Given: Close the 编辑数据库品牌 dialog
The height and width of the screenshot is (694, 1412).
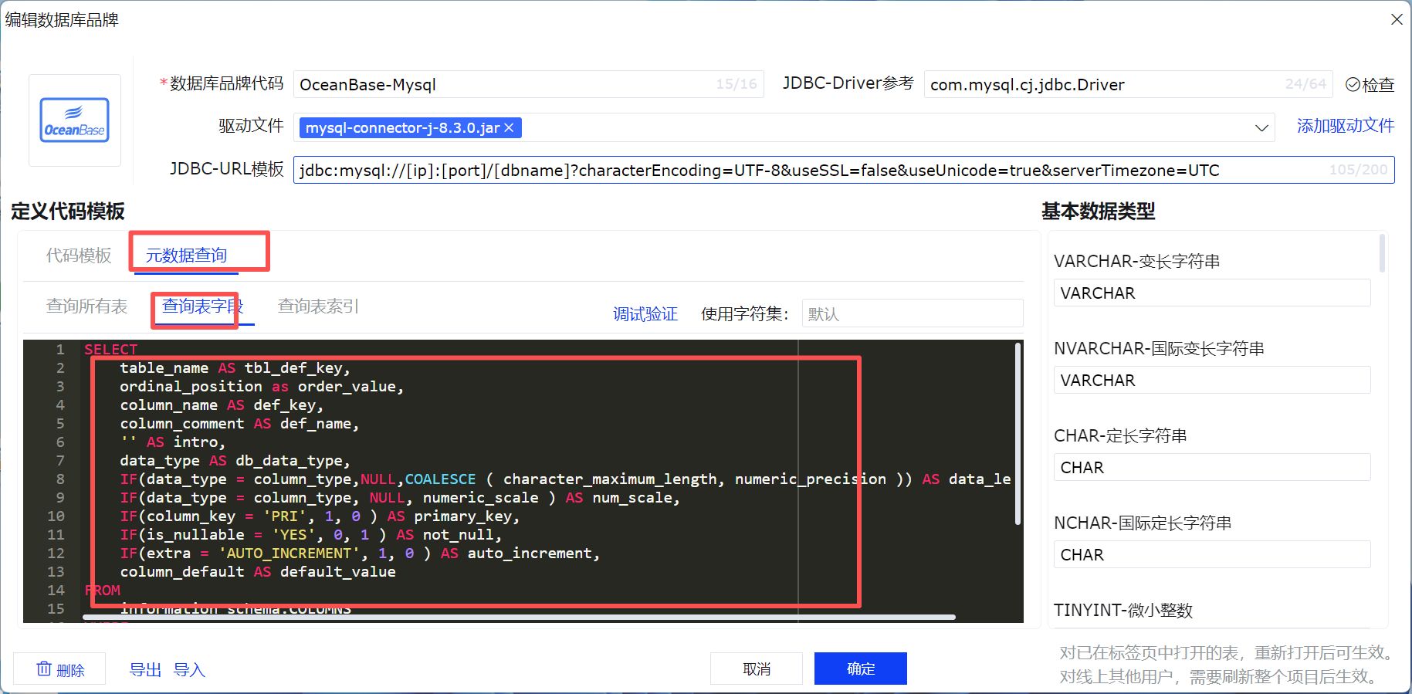Looking at the screenshot, I should click(1397, 19).
